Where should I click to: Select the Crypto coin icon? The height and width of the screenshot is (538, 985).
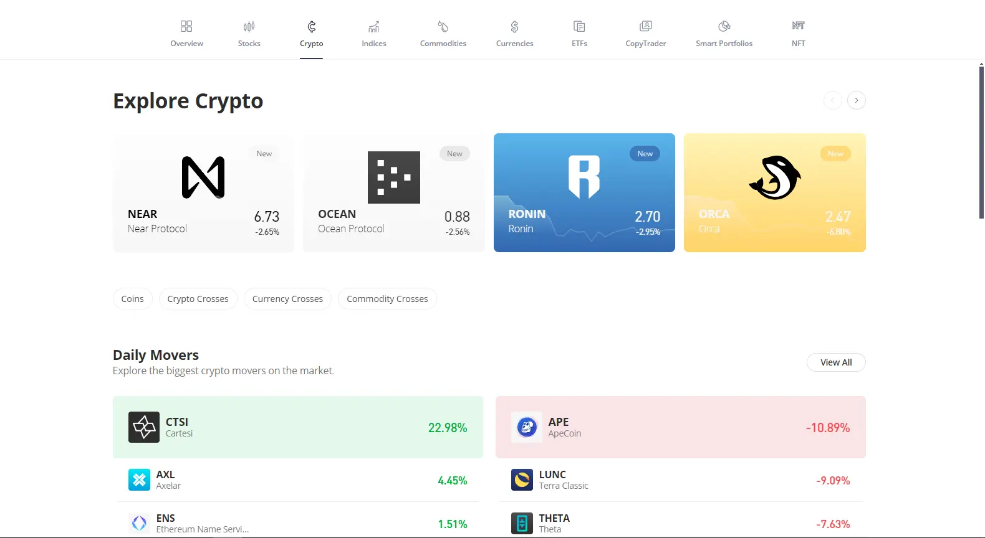coord(312,26)
